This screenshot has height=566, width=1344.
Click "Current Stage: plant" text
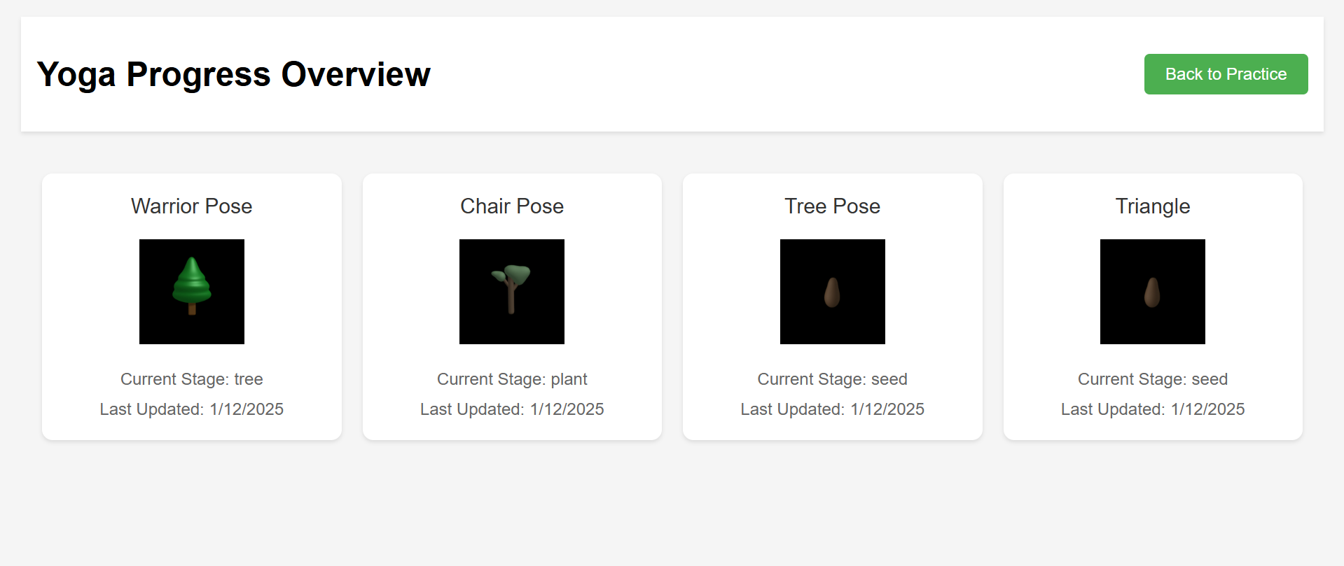[512, 379]
